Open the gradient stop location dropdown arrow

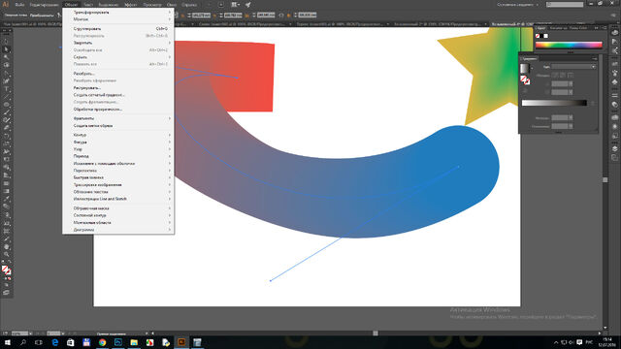coord(571,126)
